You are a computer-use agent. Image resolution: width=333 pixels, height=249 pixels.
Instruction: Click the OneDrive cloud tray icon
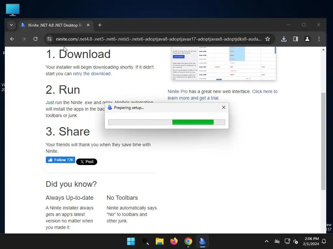[x=277, y=241]
